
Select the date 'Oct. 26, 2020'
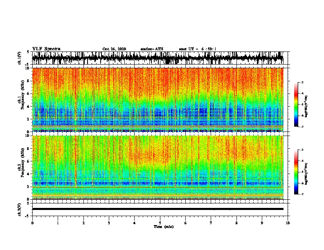coord(114,49)
